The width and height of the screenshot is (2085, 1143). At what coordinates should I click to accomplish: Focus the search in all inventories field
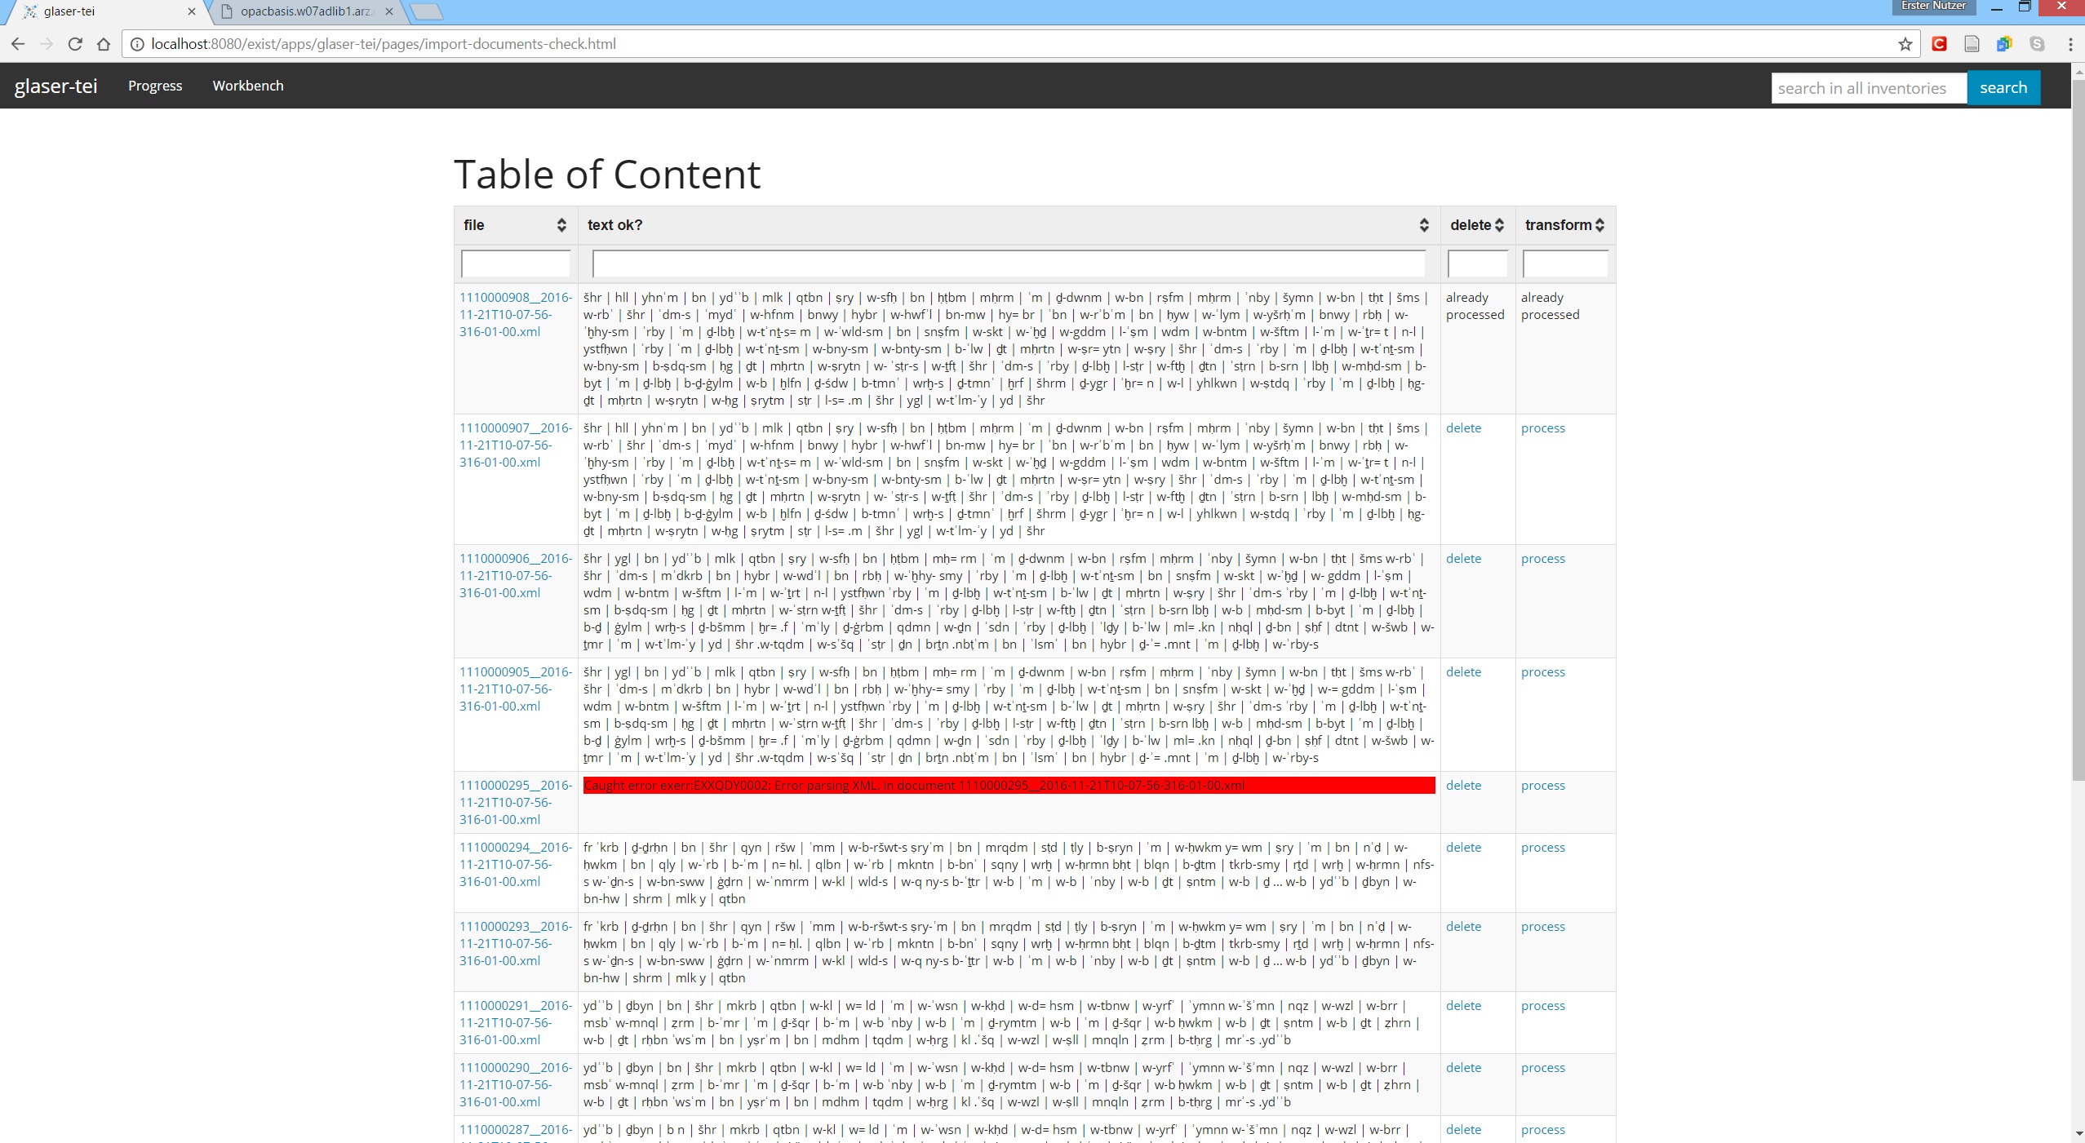(x=1868, y=88)
